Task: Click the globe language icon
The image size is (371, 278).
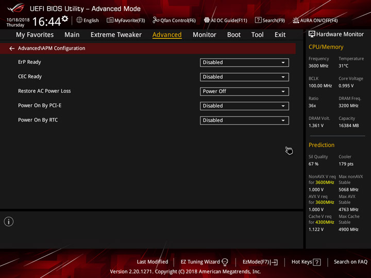Action: 79,20
